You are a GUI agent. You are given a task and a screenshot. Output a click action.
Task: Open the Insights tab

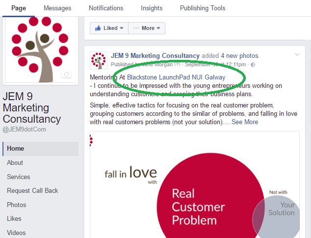152,8
